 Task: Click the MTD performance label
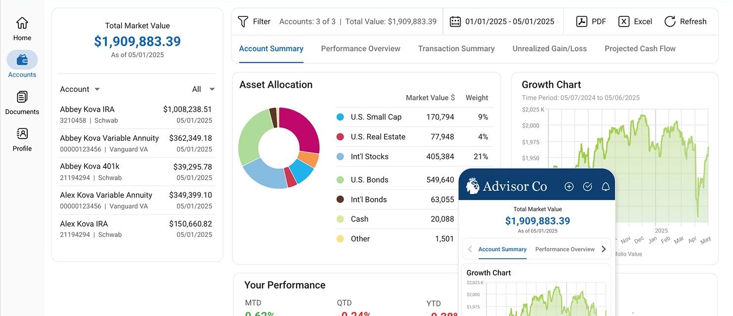[253, 303]
